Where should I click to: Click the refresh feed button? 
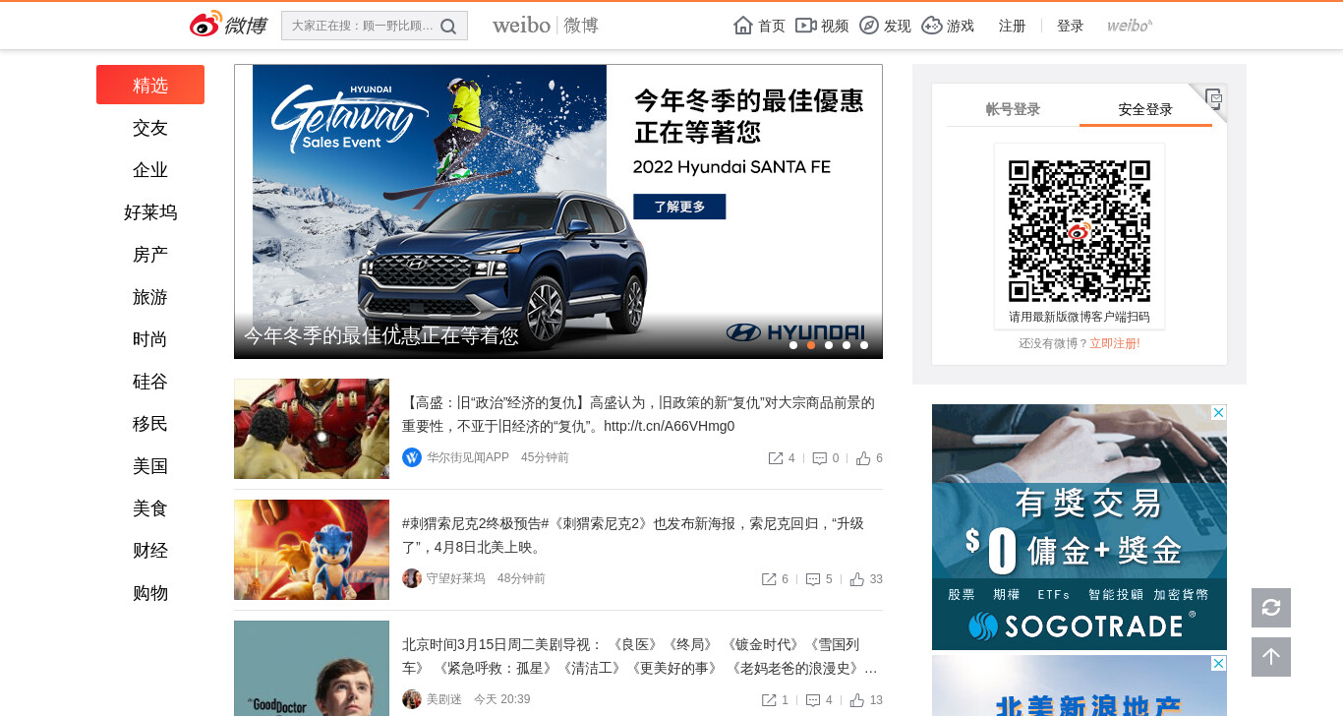[1271, 608]
